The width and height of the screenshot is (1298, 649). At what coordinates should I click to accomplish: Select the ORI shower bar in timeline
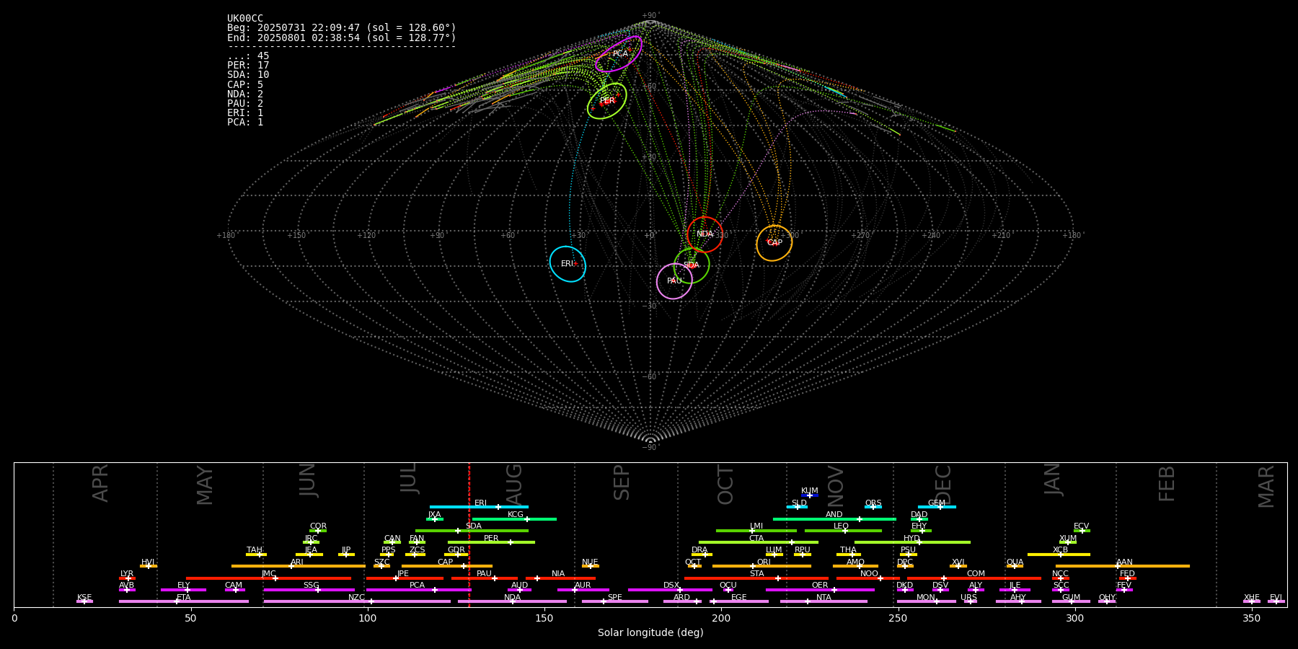(x=761, y=566)
